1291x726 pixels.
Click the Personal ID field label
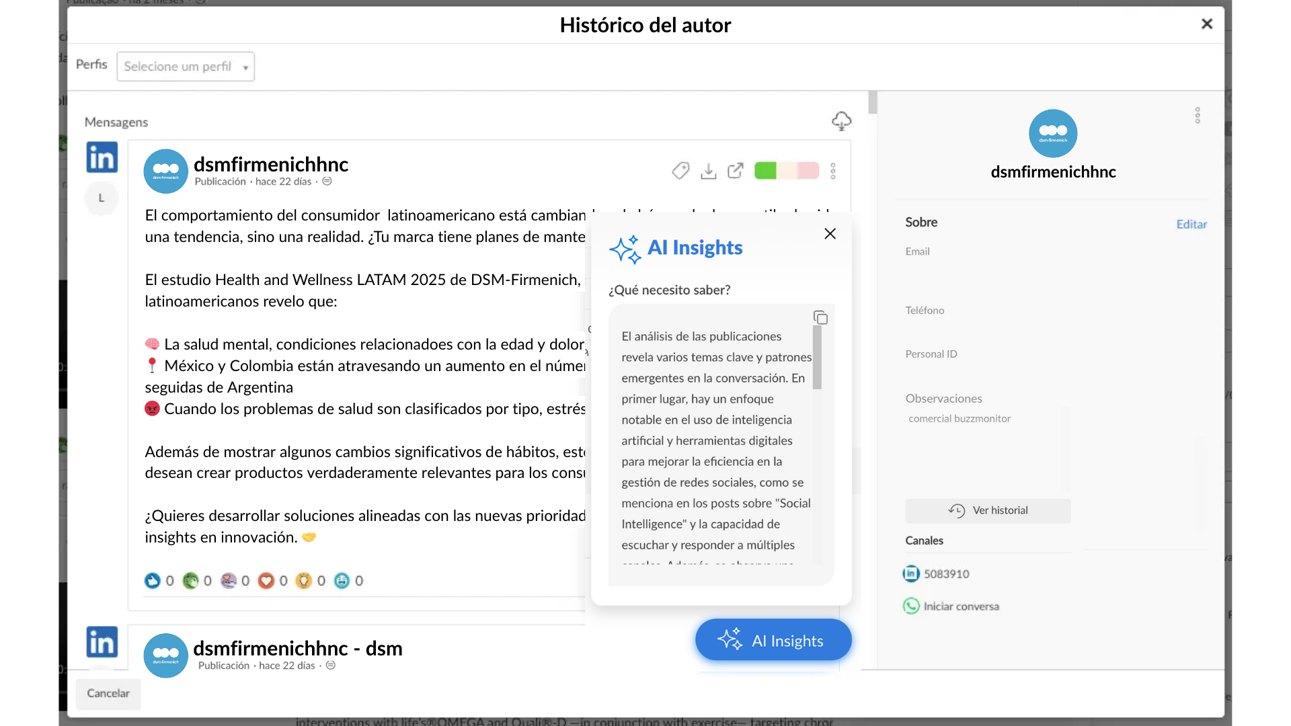931,354
